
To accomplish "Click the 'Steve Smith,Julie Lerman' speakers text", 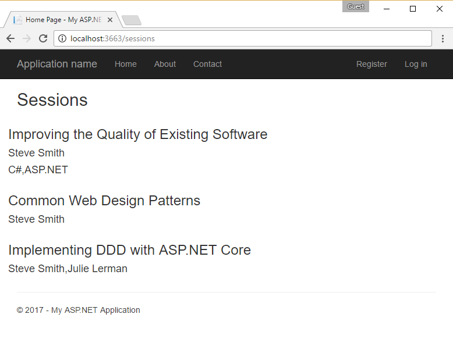I will pos(68,269).
